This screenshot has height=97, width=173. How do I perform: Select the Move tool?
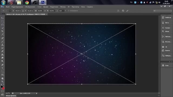(2, 18)
